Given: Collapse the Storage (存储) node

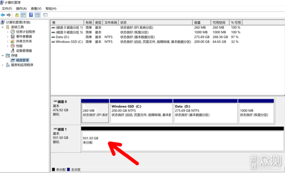Looking at the screenshot, I should click(x=3, y=55).
